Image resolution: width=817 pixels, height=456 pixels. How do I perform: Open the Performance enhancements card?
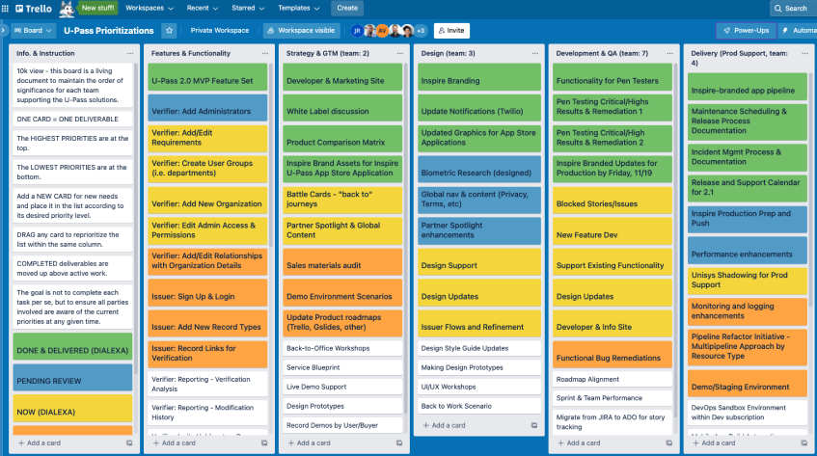(x=748, y=251)
